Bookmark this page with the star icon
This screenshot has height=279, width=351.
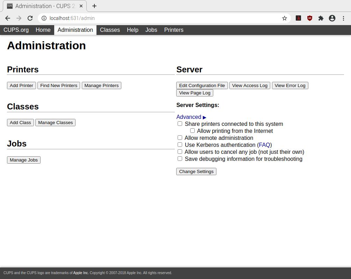[x=285, y=18]
